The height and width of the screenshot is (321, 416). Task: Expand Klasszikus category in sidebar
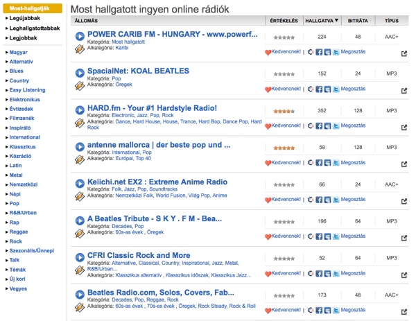pos(22,147)
